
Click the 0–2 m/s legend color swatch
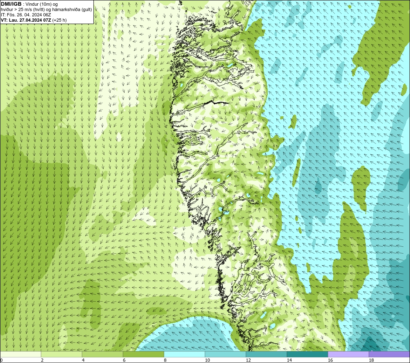point(20,354)
